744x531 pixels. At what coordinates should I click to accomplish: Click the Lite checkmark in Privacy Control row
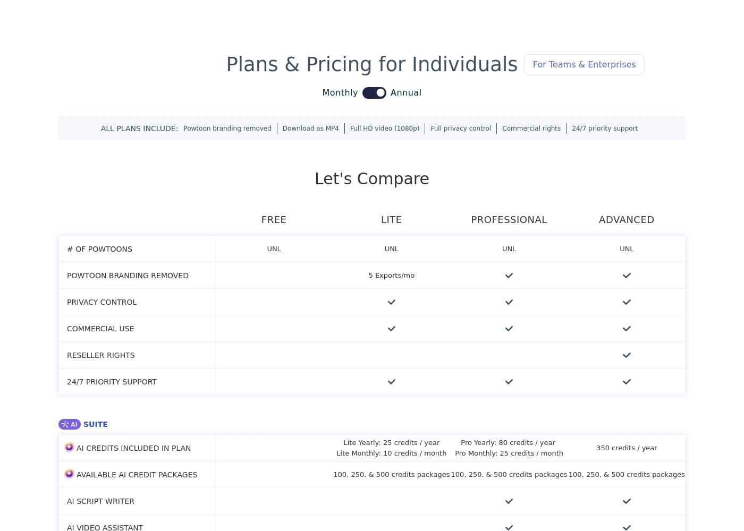(x=392, y=302)
